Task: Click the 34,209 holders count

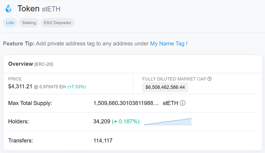Action: coord(102,121)
